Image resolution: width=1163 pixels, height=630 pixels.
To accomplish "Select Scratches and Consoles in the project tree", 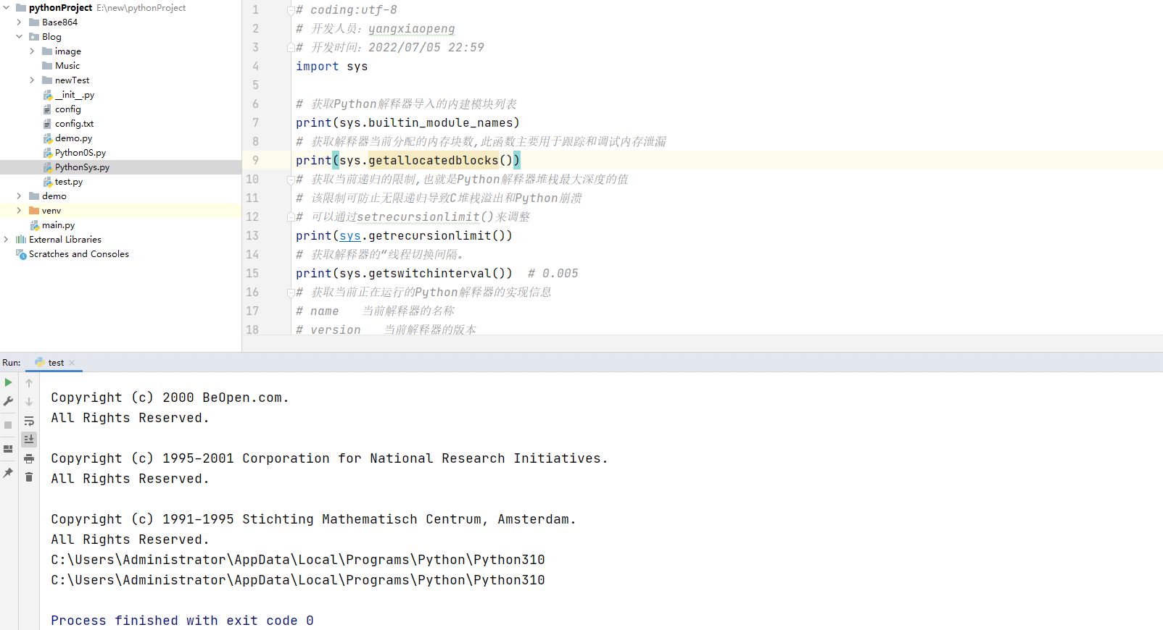I will [x=78, y=254].
